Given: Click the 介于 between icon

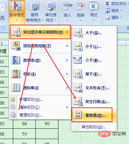Looking at the screenshot, I should coord(78,60).
